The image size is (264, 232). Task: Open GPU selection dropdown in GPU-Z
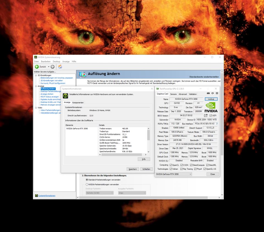174,174
